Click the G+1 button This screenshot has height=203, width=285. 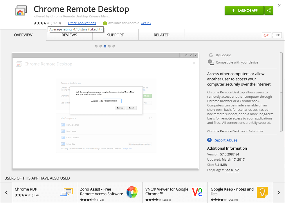pyautogui.click(x=266, y=35)
